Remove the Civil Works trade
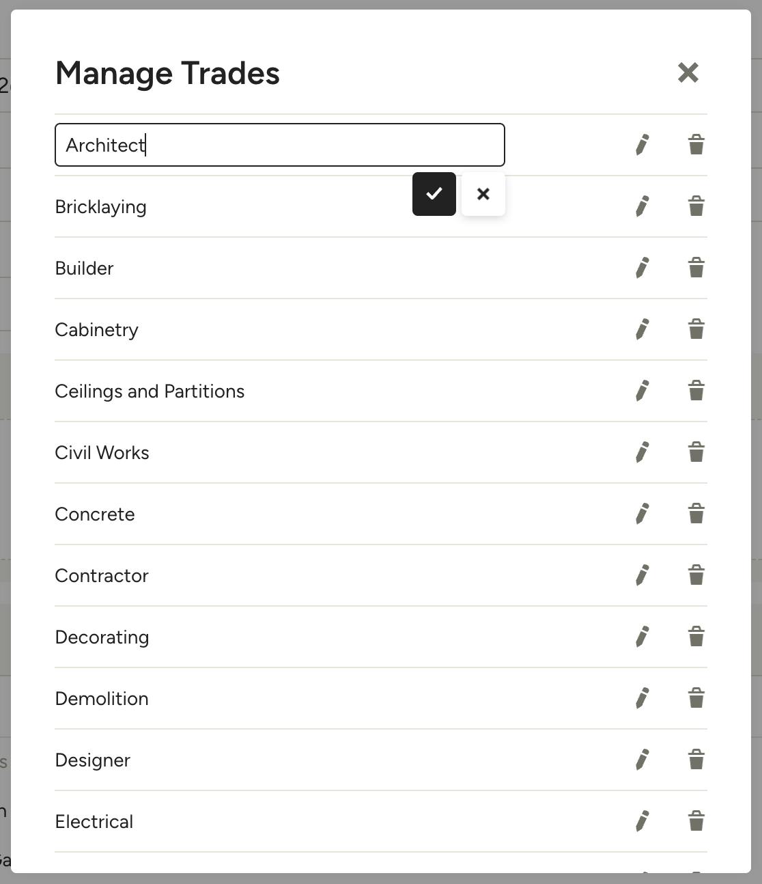The image size is (762, 884). tap(696, 452)
